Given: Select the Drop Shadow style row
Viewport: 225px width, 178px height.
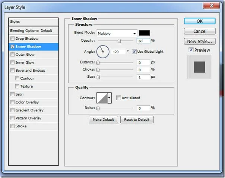Looking at the screenshot, I should [x=34, y=39].
